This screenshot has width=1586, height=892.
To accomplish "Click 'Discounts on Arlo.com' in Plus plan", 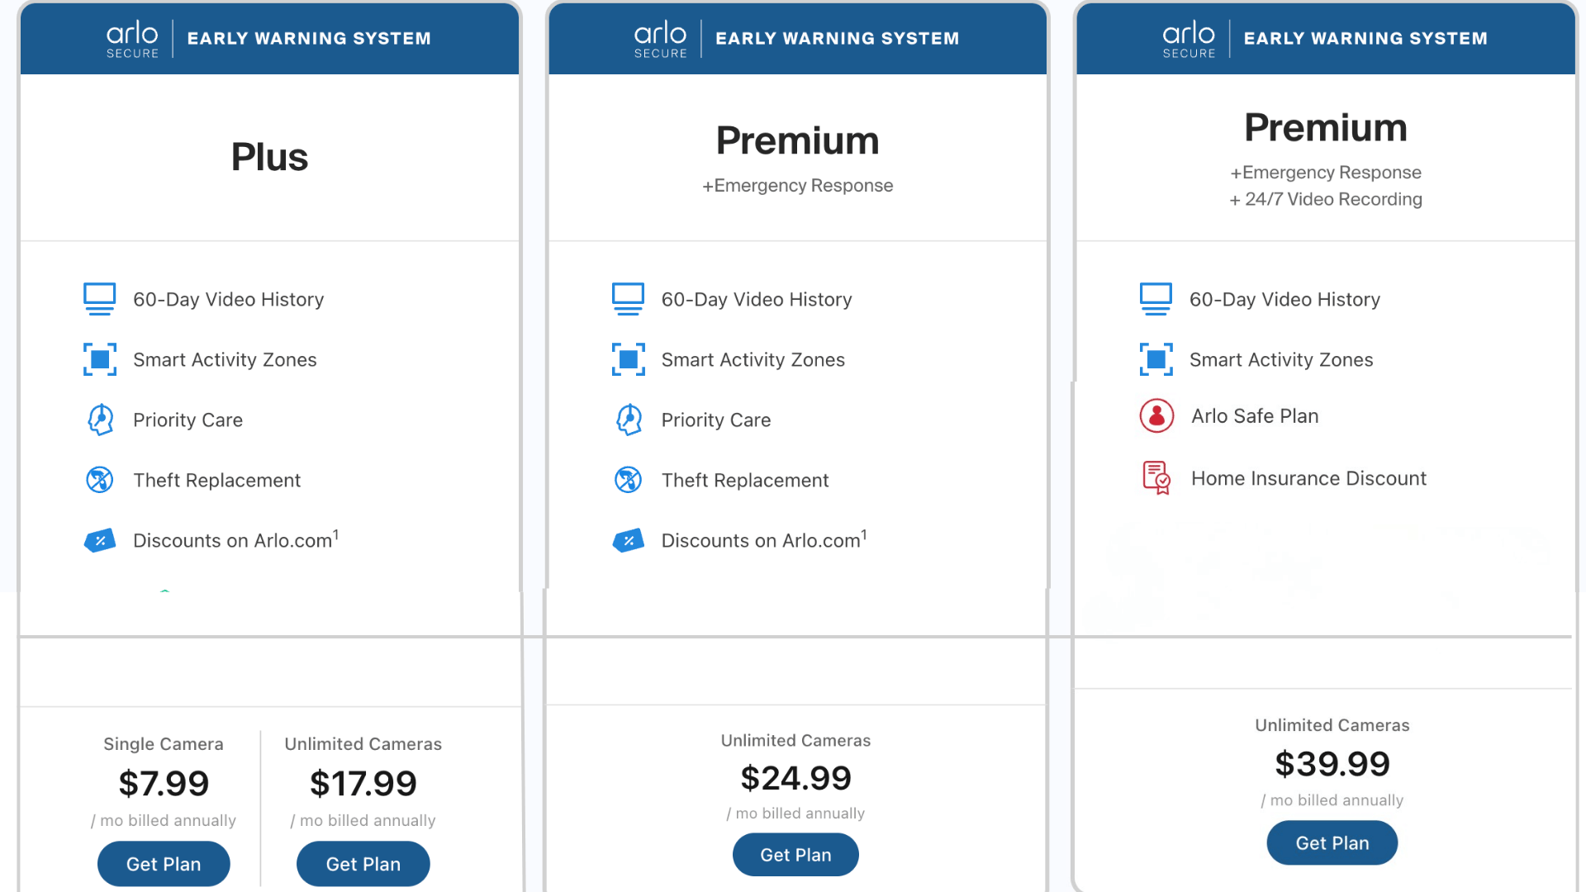I will tap(235, 540).
